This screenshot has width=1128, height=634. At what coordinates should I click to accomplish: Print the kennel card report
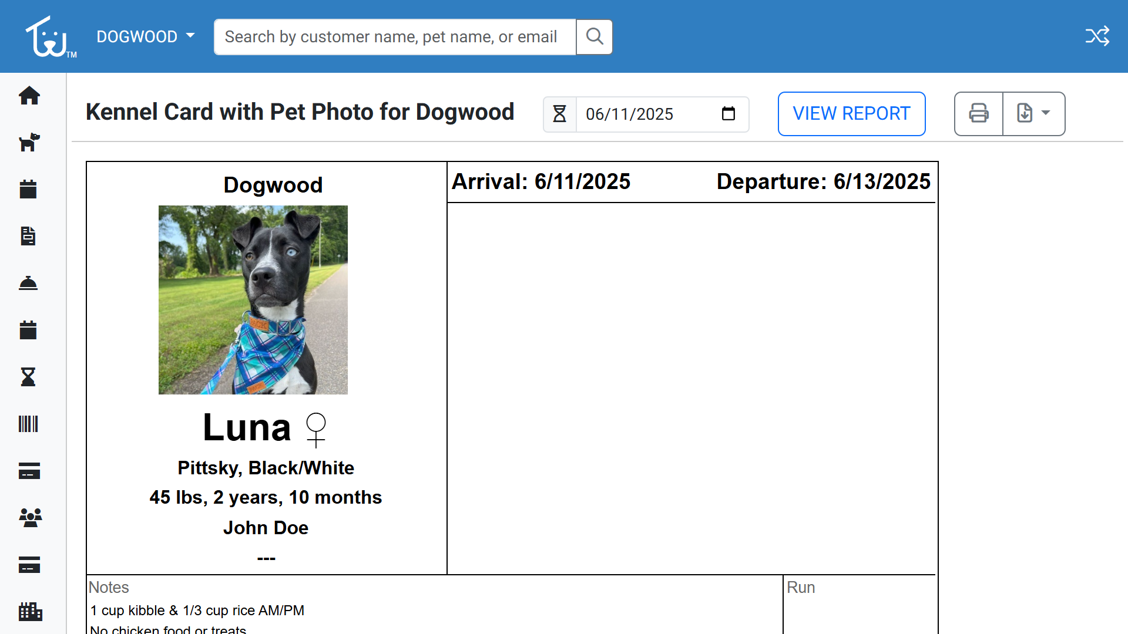[x=979, y=113]
